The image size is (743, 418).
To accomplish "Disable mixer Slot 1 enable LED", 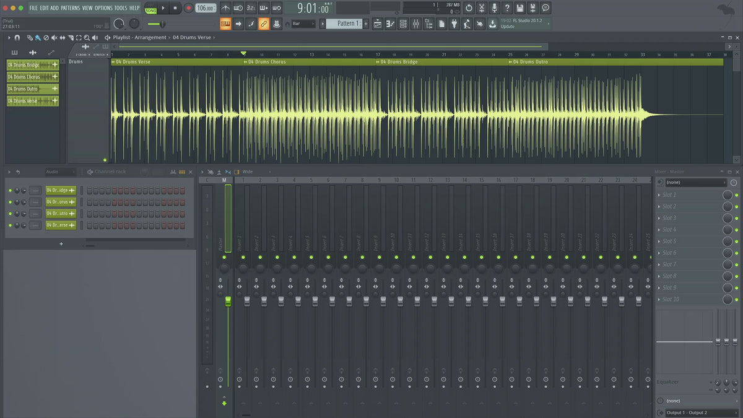I will click(x=736, y=195).
